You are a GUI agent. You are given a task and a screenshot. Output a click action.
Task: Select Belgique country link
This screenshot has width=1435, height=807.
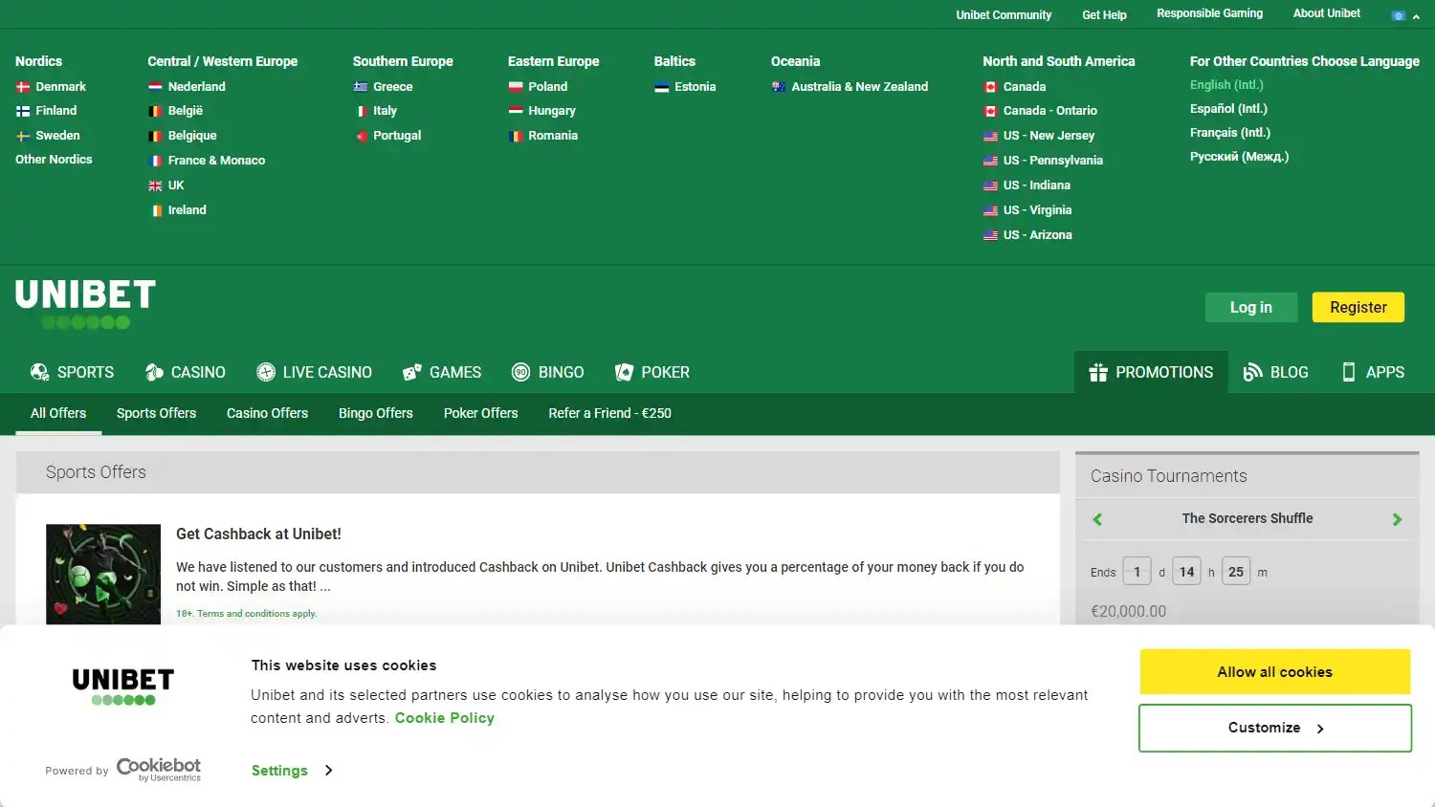(192, 136)
